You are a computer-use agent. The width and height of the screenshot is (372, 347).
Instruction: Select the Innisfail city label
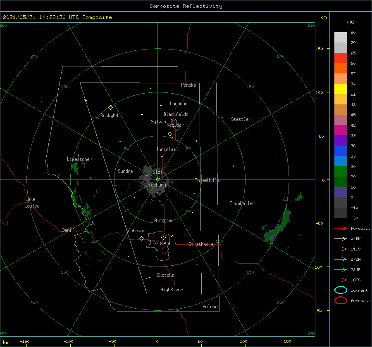pyautogui.click(x=167, y=149)
